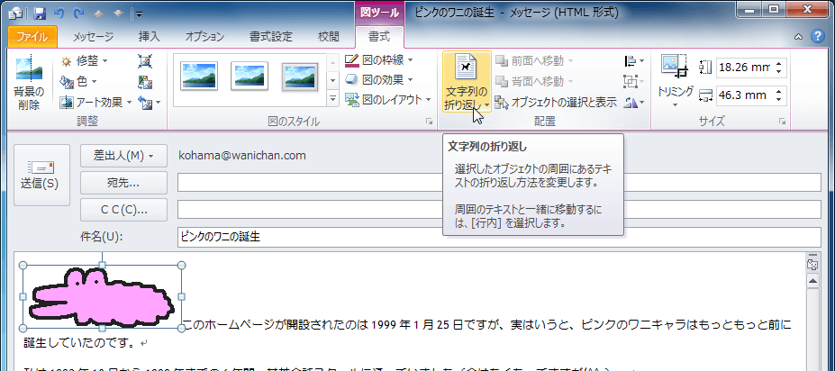The image size is (835, 371).
Task: Select the third picture style thumbnail
Action: click(x=300, y=77)
